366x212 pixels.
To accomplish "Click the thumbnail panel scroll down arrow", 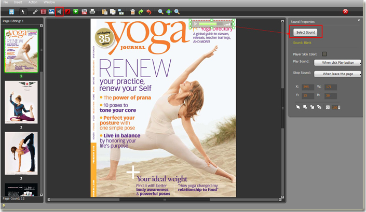I will point(42,195).
